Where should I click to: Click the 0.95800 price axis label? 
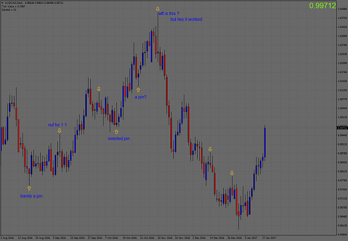(342, 234)
